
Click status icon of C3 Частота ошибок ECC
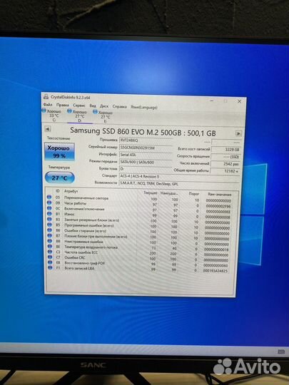tap(50, 252)
